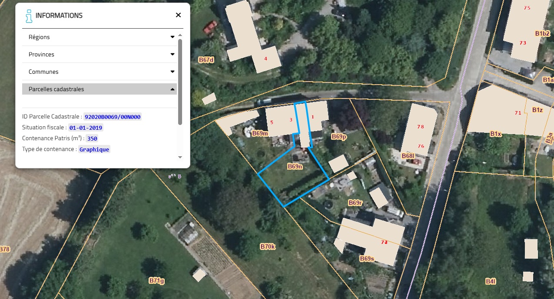Screen dimensions: 554x299
Task: Click the info icon beside INFORMATIONS
Action: tap(29, 15)
